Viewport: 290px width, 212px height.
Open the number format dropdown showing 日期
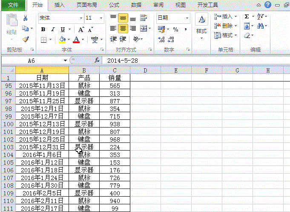[x=187, y=18]
